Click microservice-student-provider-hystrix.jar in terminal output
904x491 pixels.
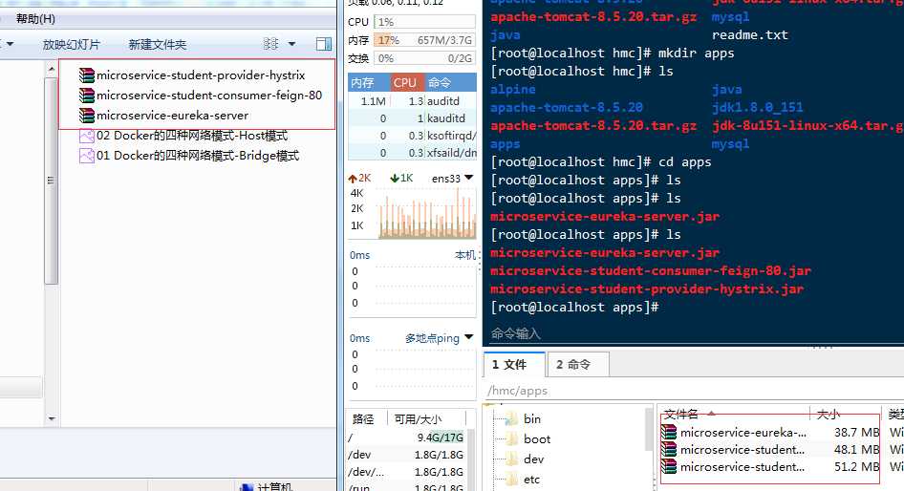pyautogui.click(x=647, y=288)
